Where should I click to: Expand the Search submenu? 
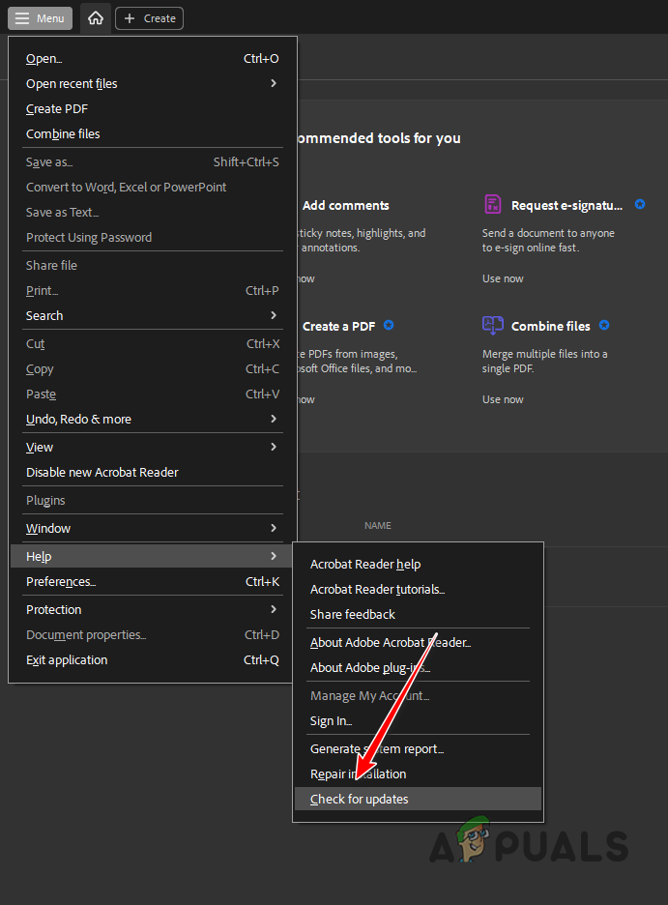[x=153, y=316]
